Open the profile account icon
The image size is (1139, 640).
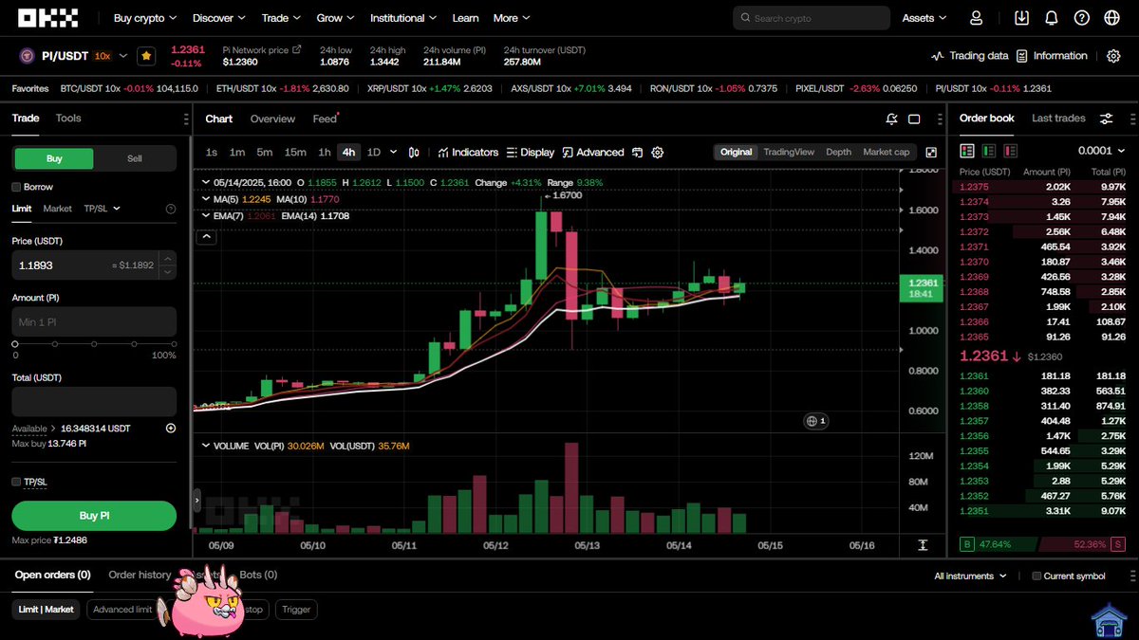976,18
